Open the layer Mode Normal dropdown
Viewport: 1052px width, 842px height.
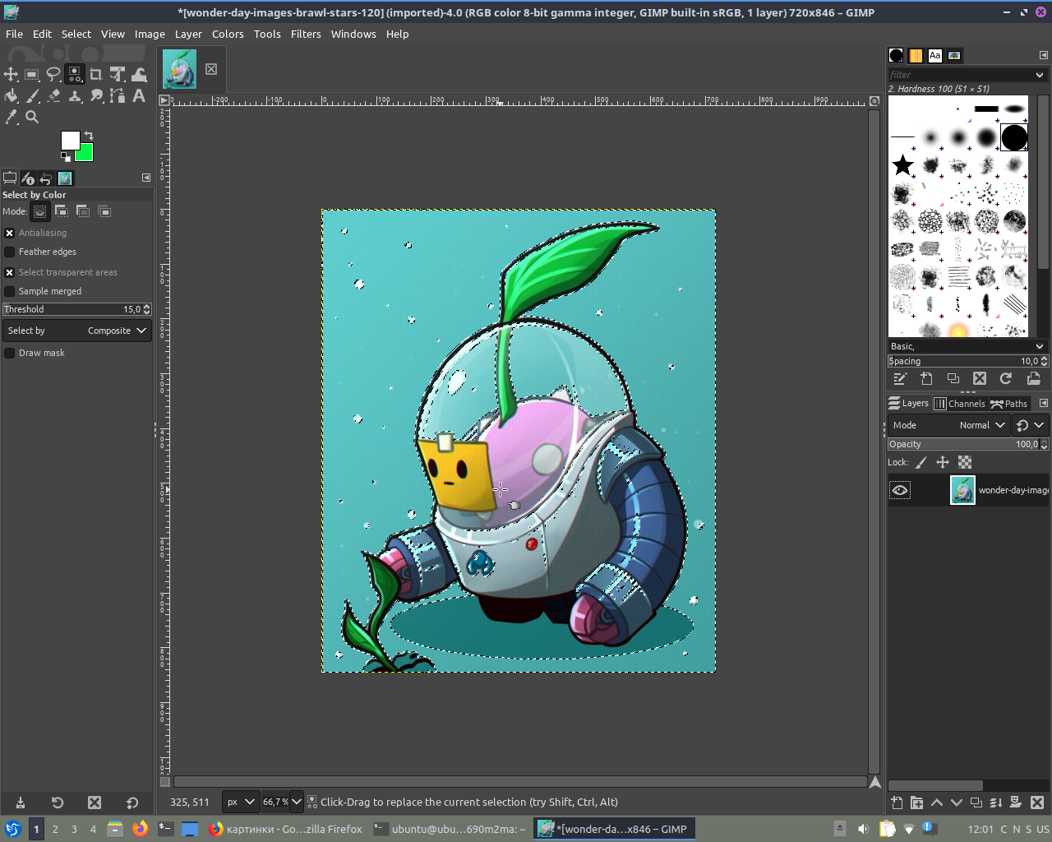click(x=949, y=425)
